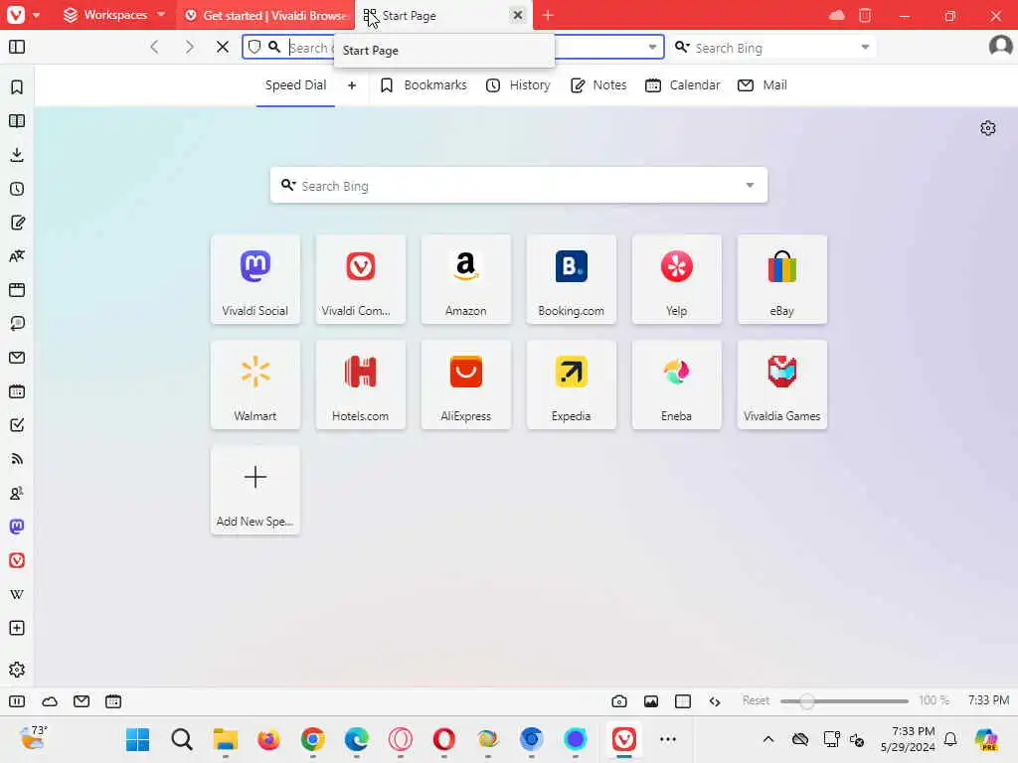Open the Vivaldi main menu icon

pos(16,14)
